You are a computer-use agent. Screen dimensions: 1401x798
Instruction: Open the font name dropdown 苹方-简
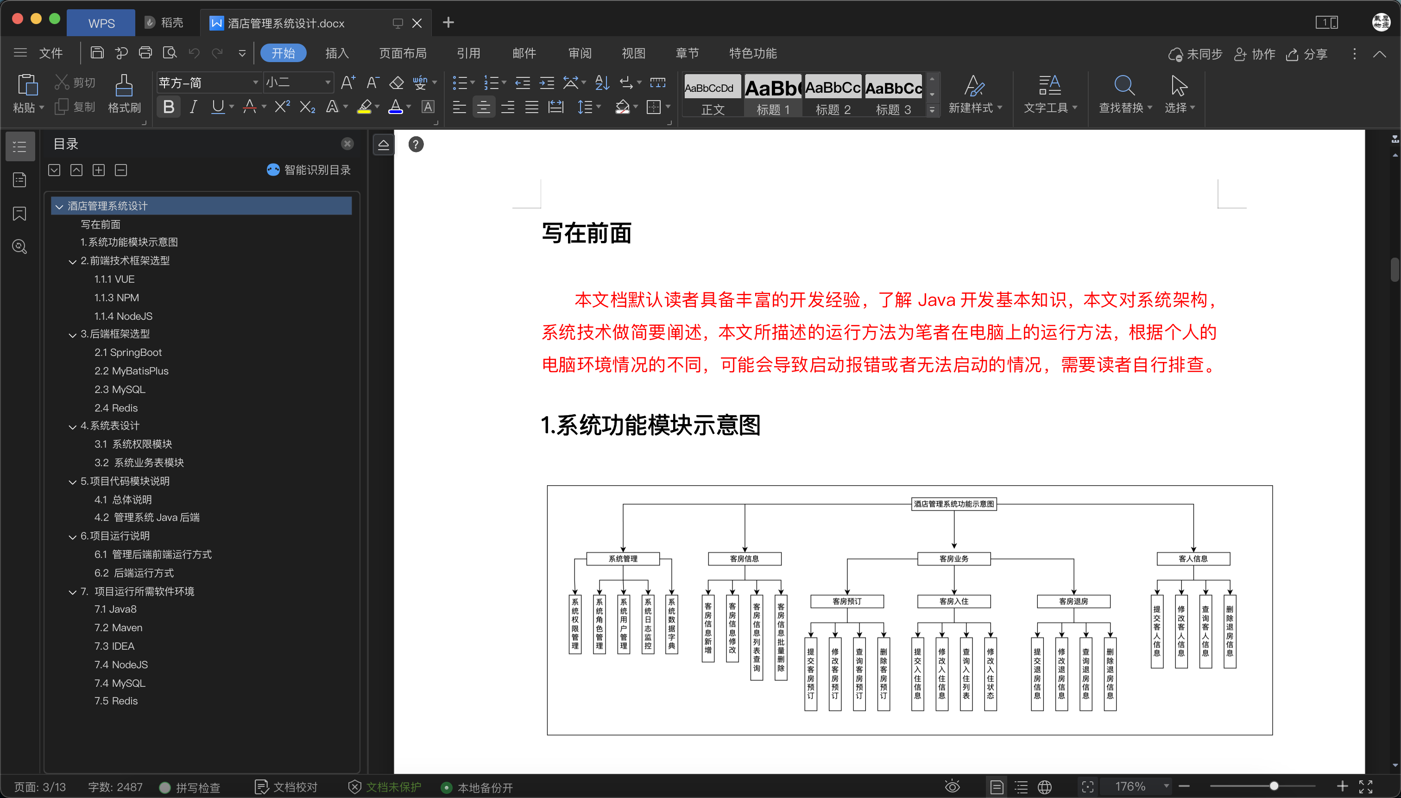(x=255, y=83)
